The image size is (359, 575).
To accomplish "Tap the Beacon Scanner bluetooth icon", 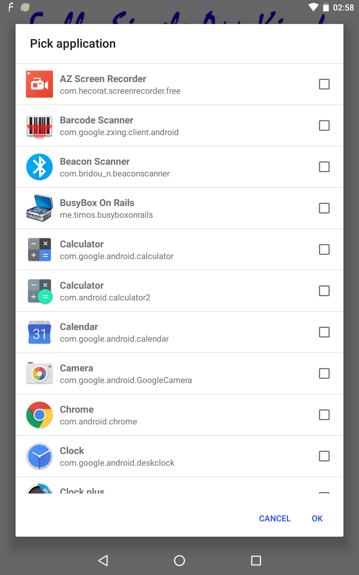I will [x=39, y=167].
